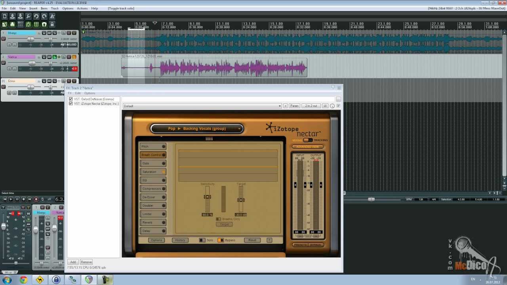
Task: Open Options menu in FX window
Action: (90, 93)
